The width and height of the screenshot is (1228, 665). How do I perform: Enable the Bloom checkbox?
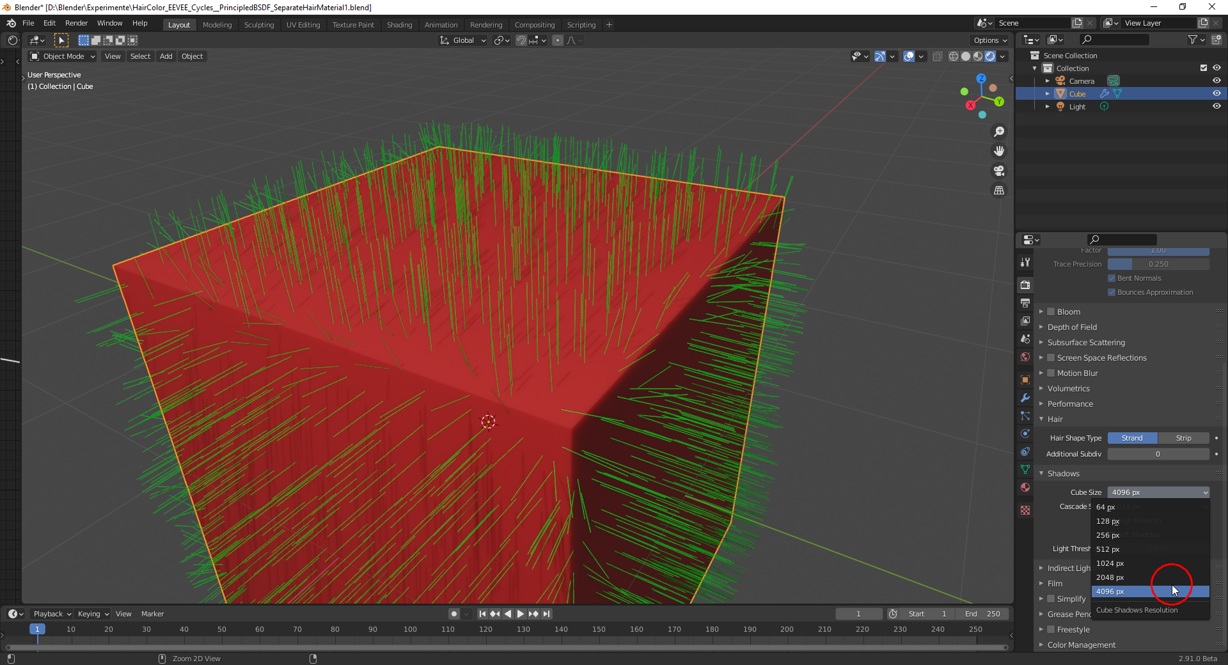(1051, 311)
